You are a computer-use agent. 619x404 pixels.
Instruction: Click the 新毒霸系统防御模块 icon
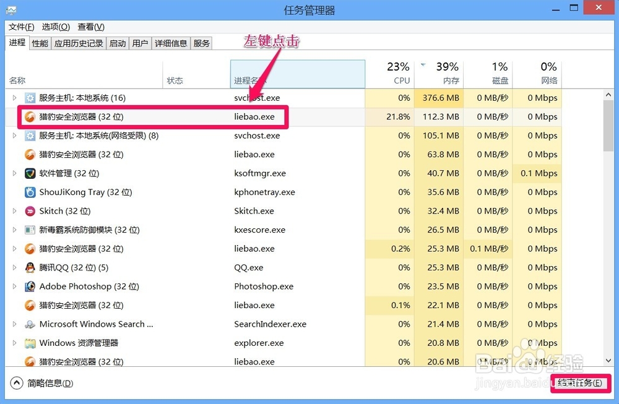30,230
